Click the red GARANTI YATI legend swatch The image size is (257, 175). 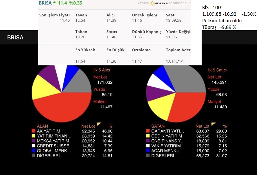148,131
